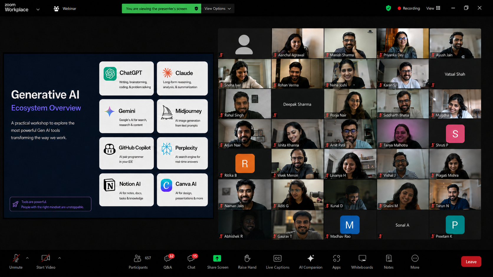Click 'Gaurav T' name label
The image size is (493, 277).
[x=285, y=236]
